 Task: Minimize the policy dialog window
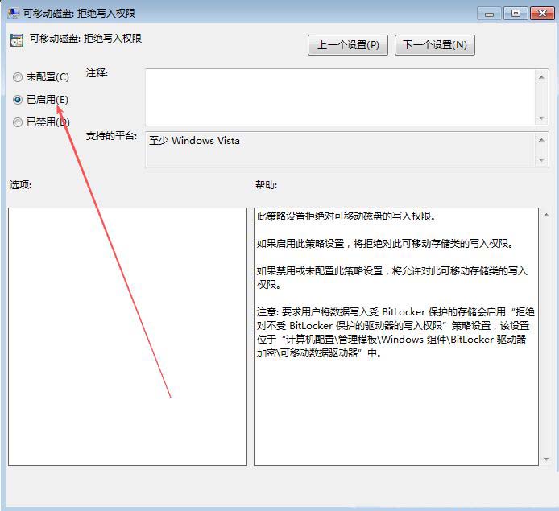point(489,14)
